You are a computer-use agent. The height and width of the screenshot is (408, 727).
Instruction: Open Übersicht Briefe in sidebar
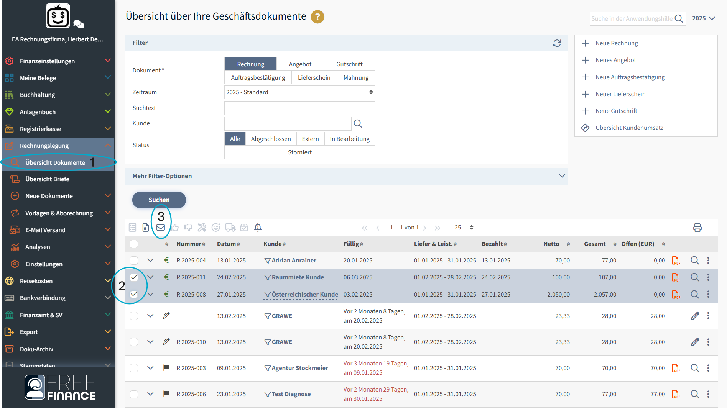point(47,179)
